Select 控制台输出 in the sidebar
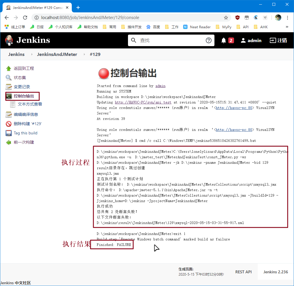Image resolution: width=294 pixels, height=286 pixels. (x=24, y=96)
